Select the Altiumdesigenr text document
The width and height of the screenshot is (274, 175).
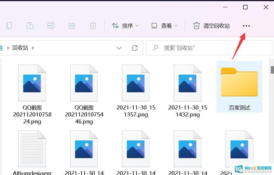coord(32,153)
